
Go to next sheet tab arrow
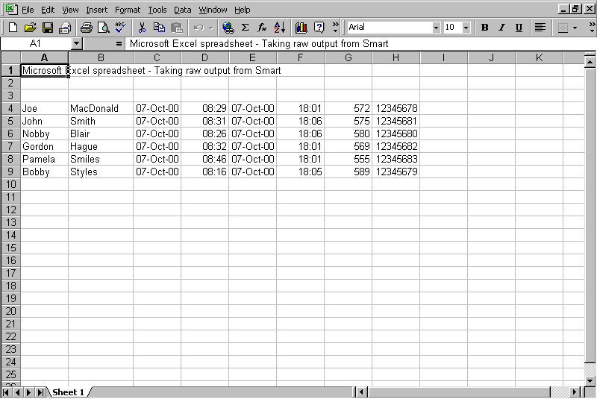[x=28, y=392]
